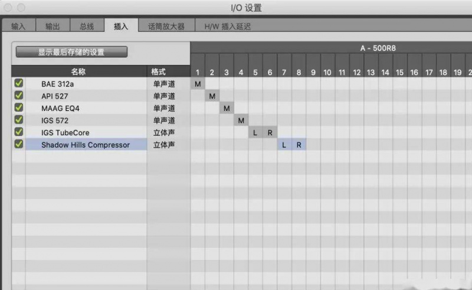
Task: Click the red close window button
Action: (8, 8)
